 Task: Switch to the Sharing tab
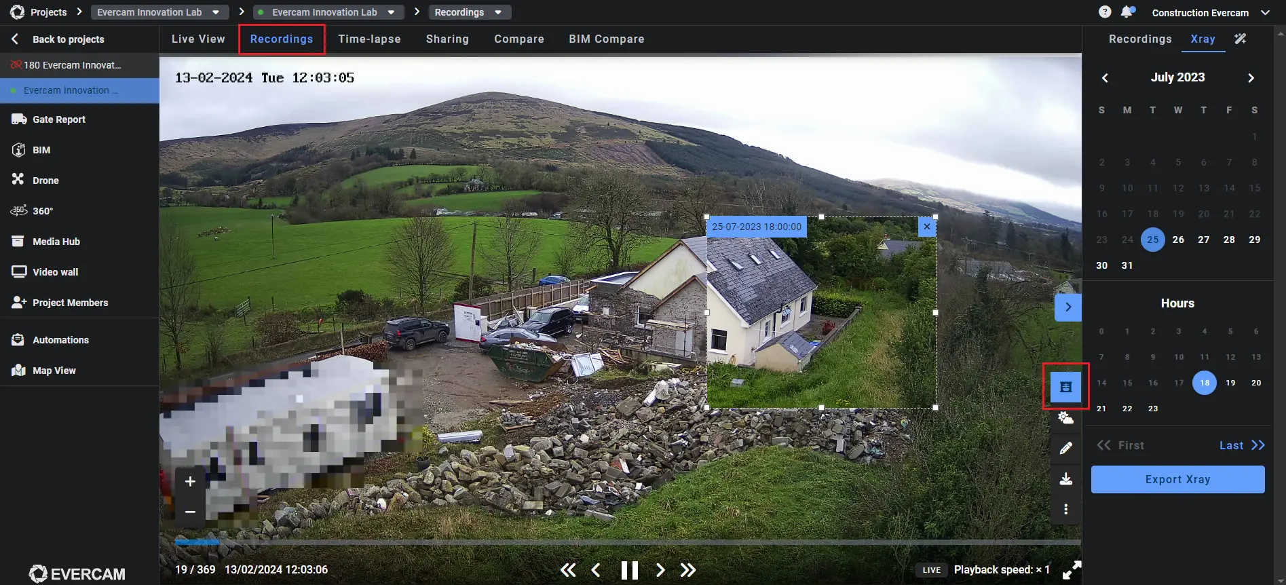[447, 39]
